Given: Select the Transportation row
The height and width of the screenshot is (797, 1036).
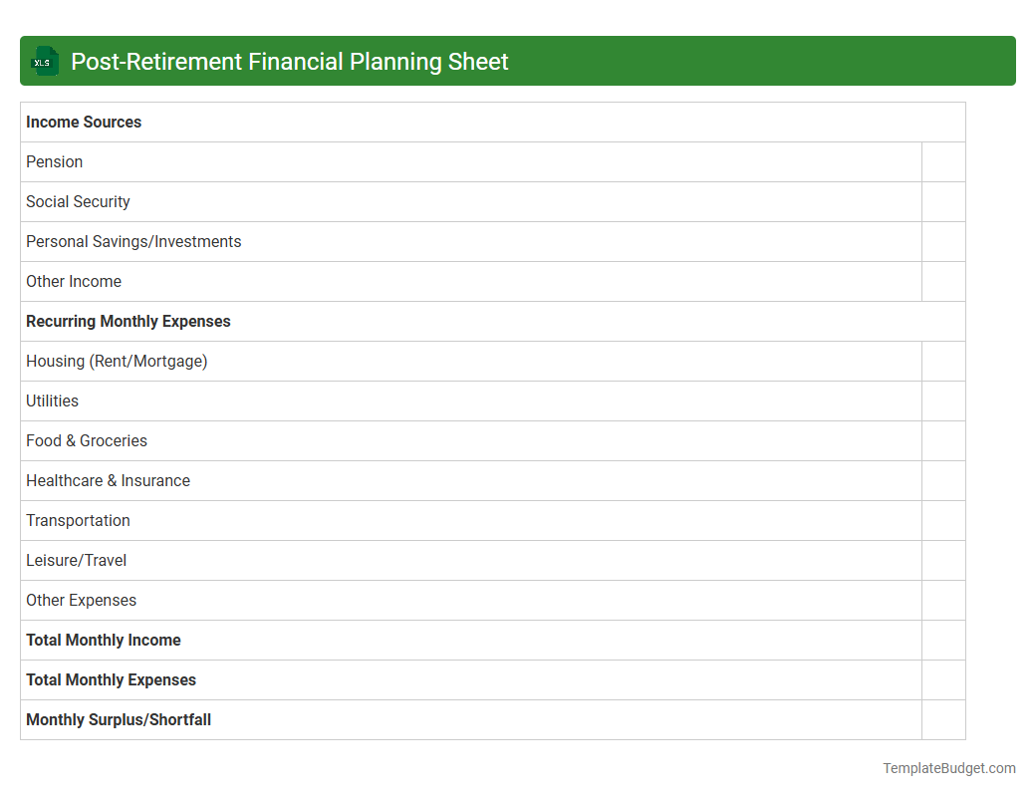Looking at the screenshot, I should point(78,520).
